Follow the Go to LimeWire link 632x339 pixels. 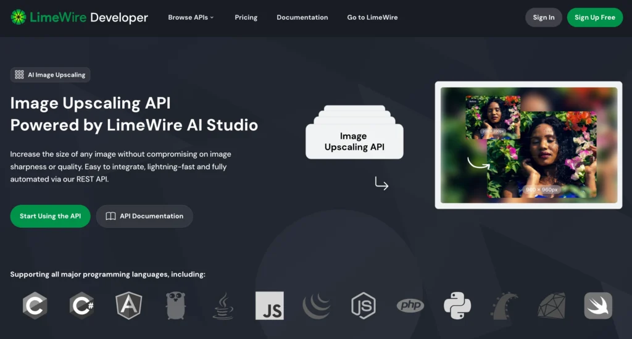[372, 17]
